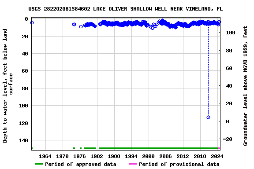Click x-axis year label 1988
254x169 pixels.
click(x=114, y=156)
